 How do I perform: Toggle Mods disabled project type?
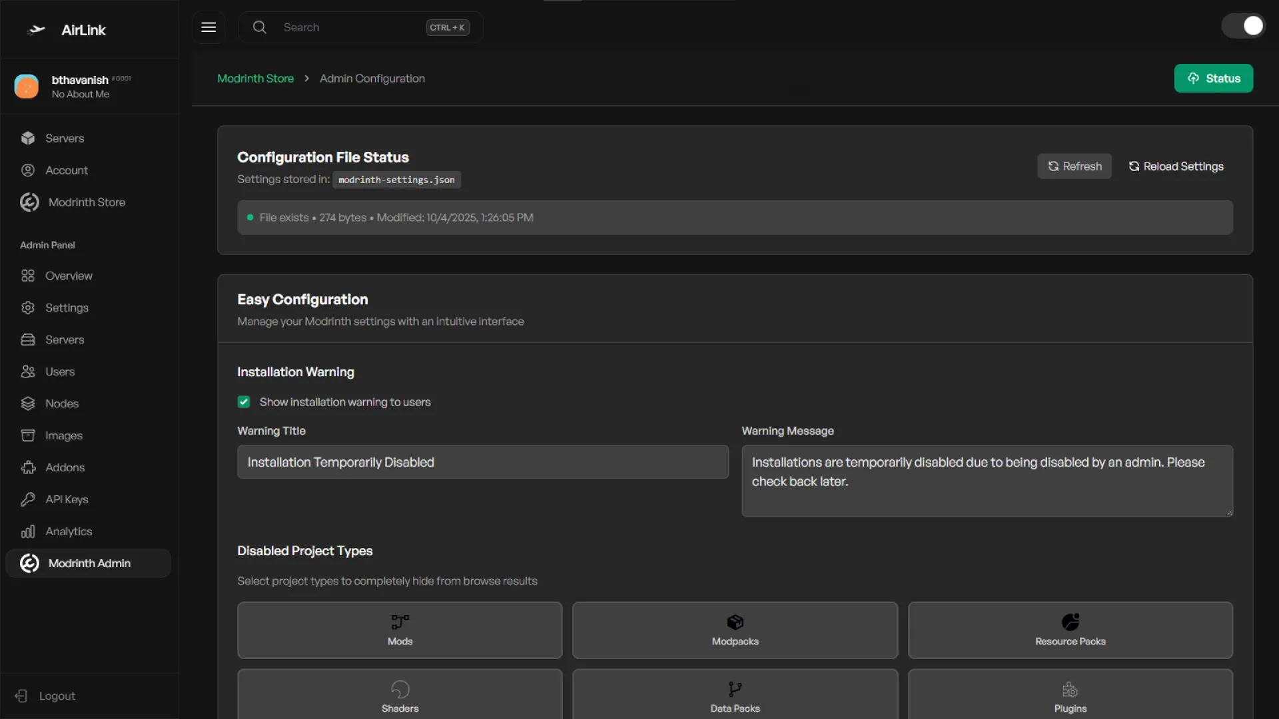[x=400, y=630]
